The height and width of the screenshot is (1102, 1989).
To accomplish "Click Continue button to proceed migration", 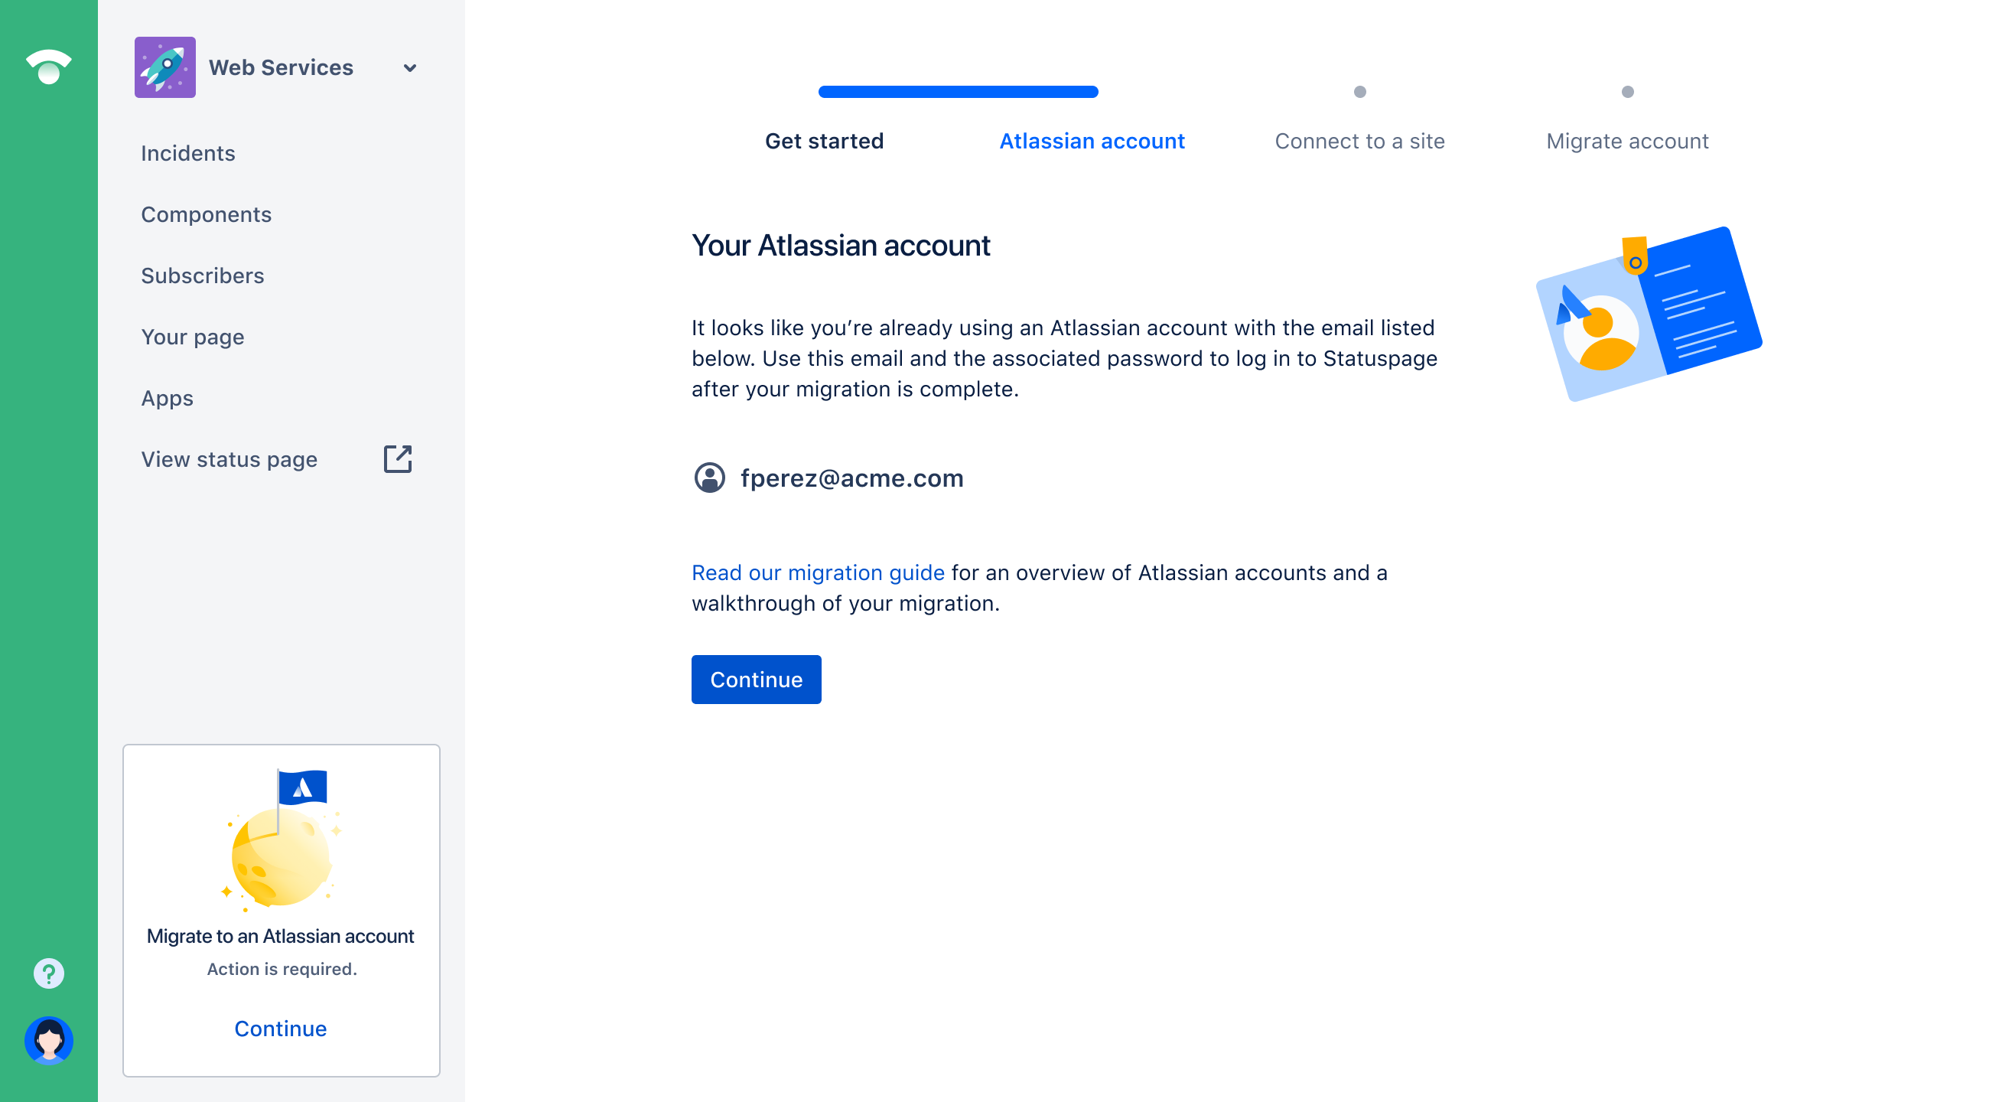I will (755, 679).
